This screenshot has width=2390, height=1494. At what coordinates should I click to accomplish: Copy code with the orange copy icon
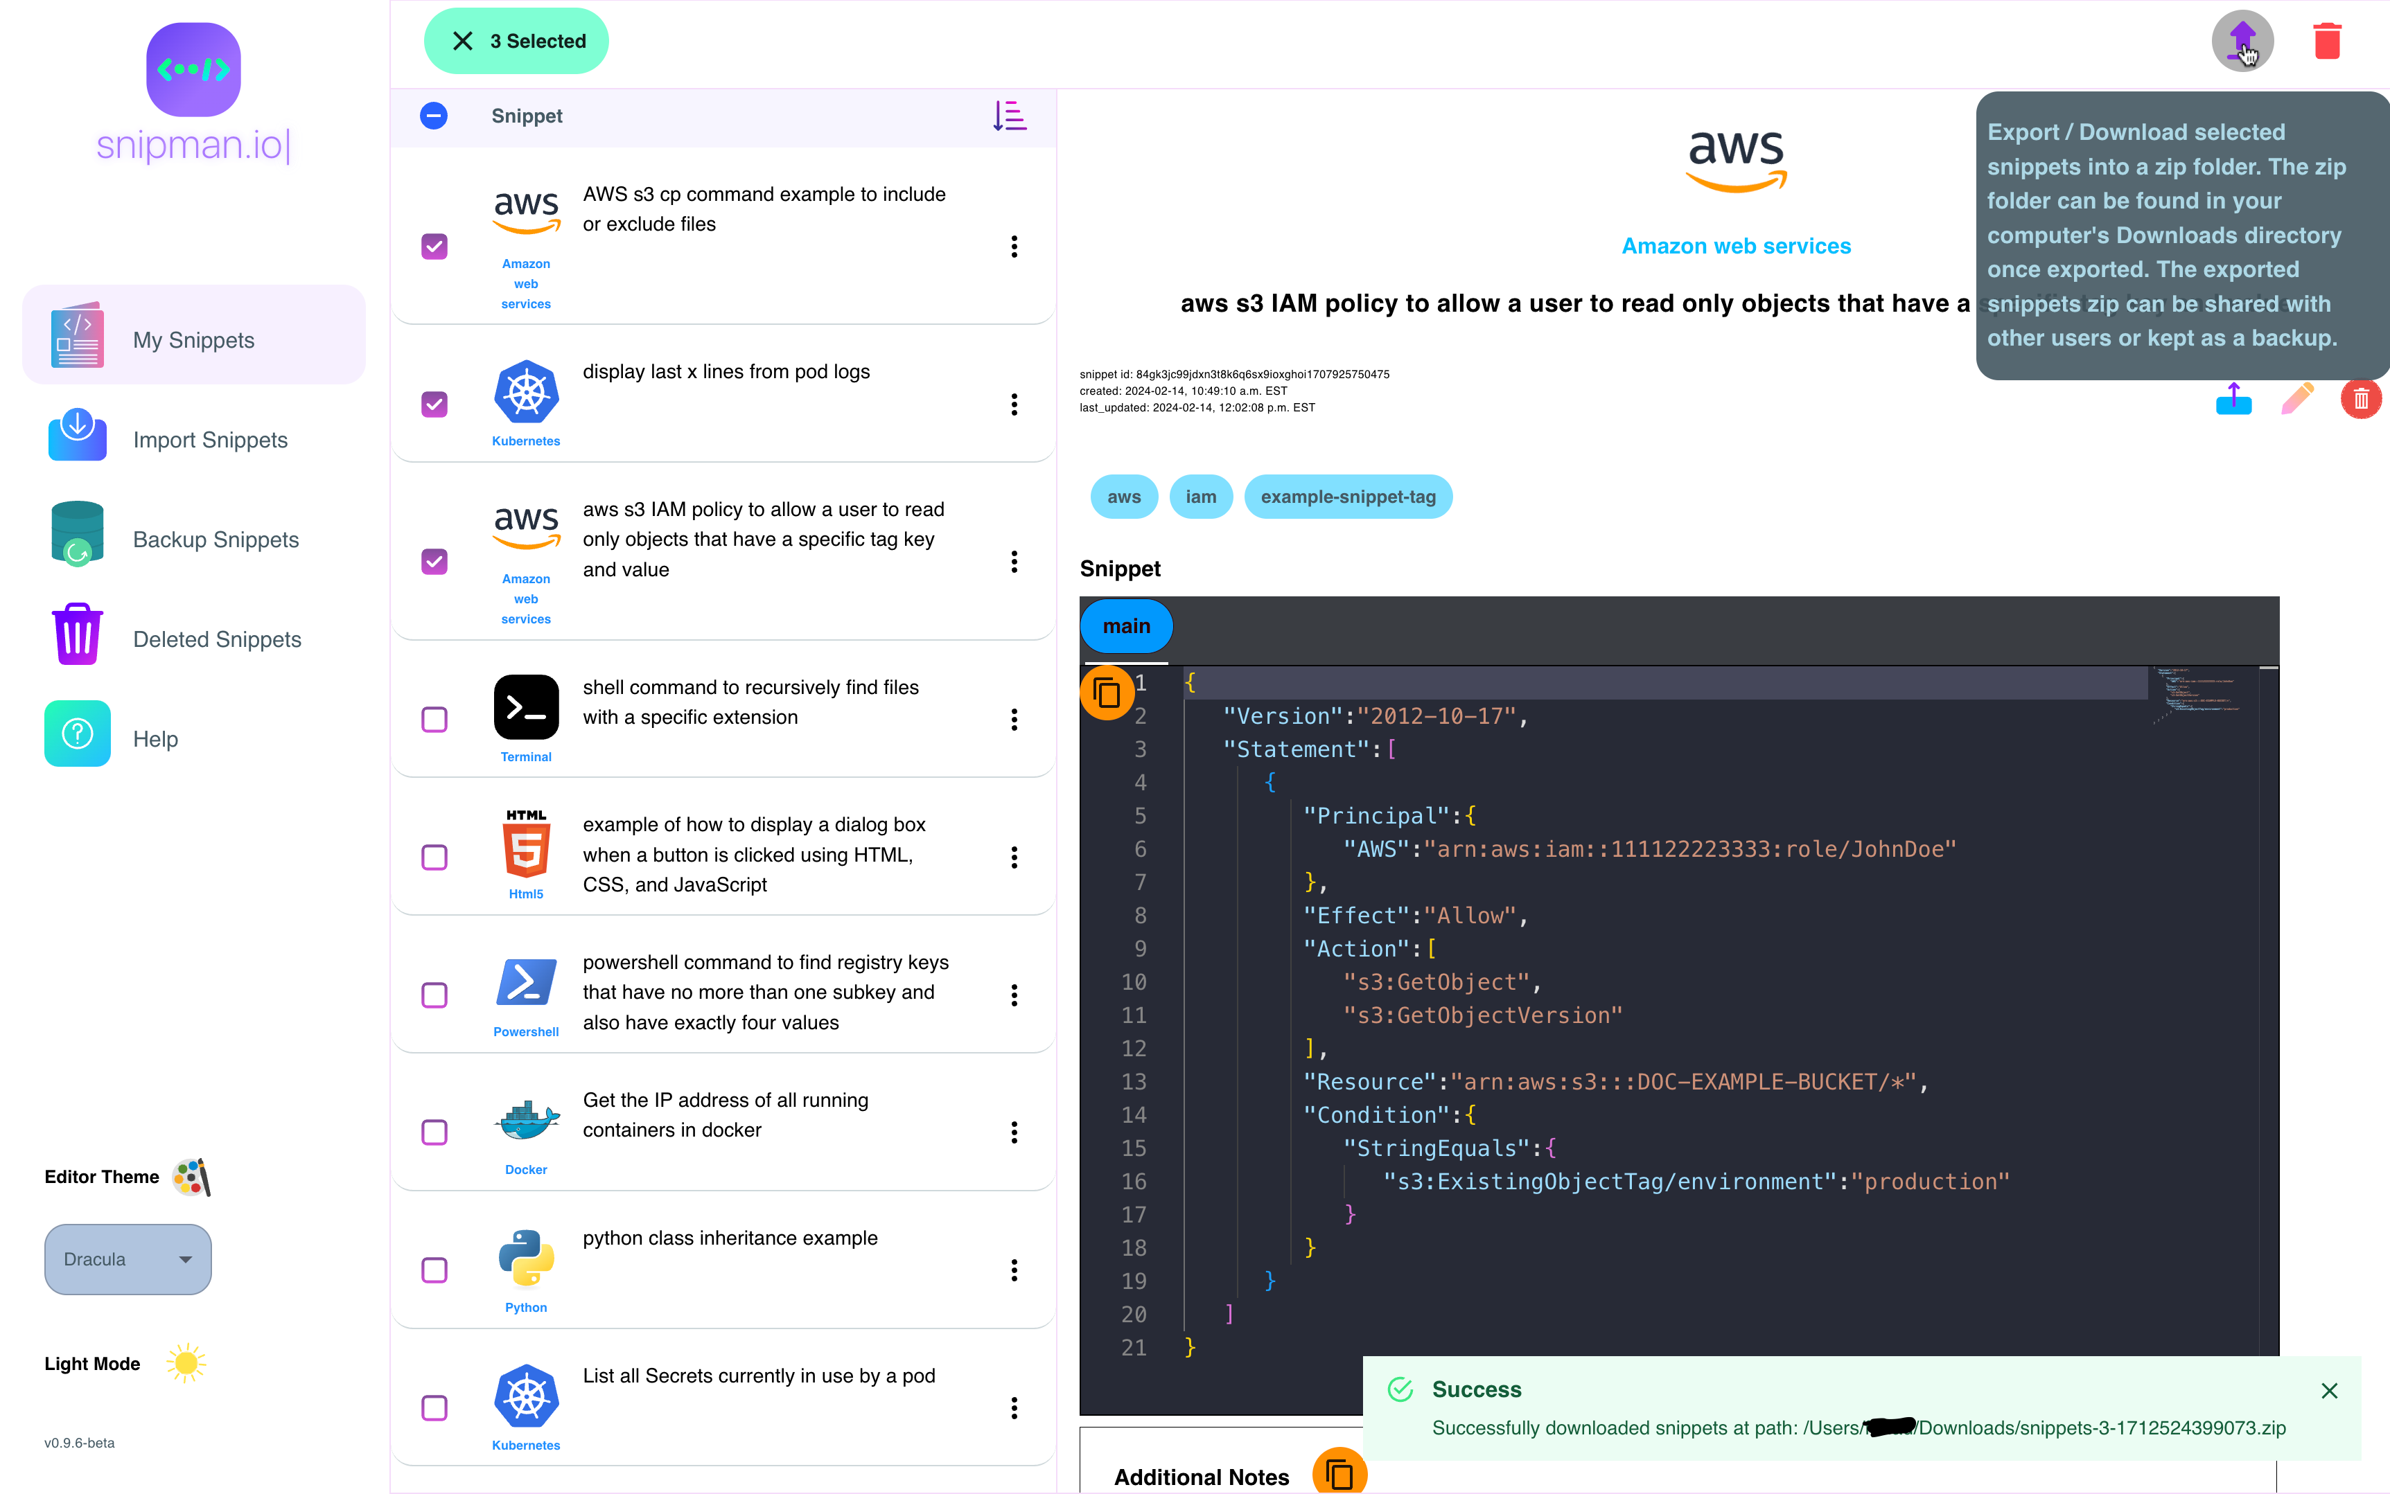[x=1106, y=693]
